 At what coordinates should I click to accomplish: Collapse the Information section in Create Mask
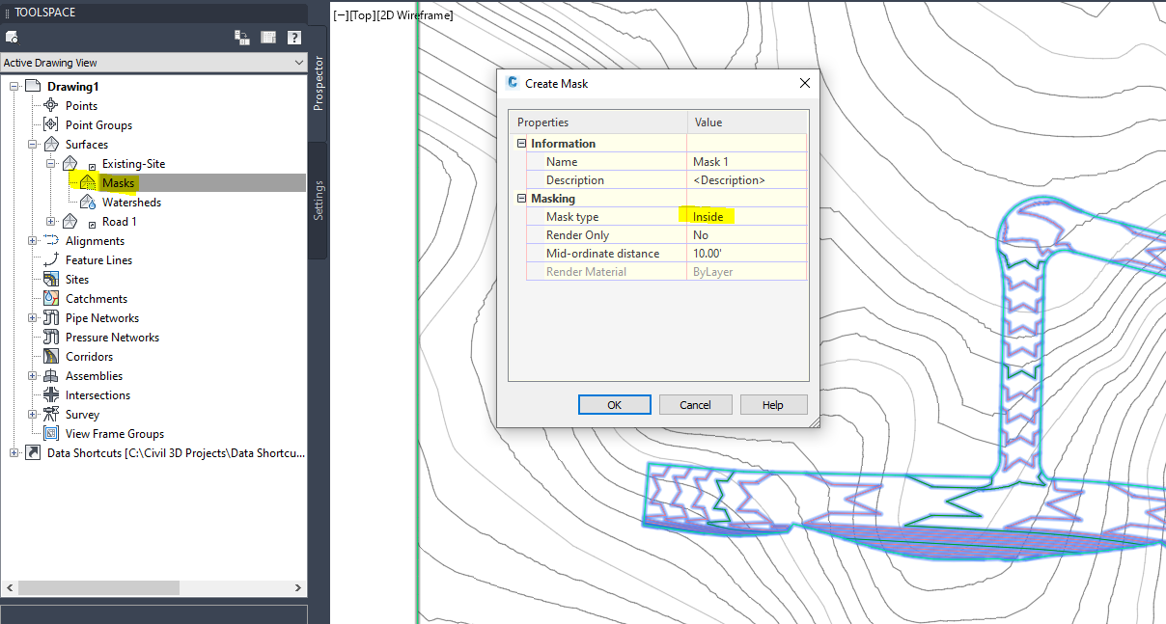(x=521, y=142)
